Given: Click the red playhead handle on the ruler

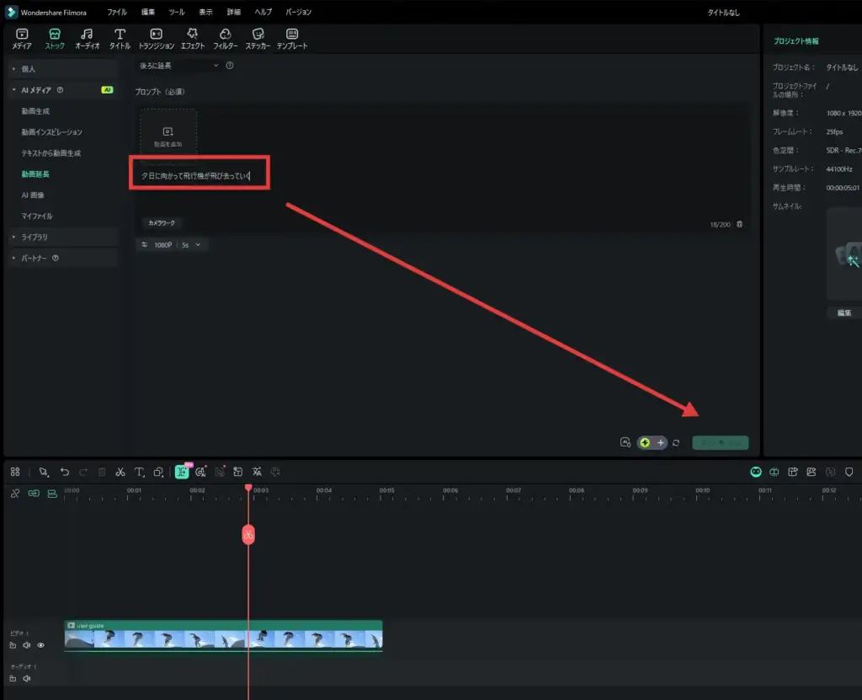Looking at the screenshot, I should (247, 488).
